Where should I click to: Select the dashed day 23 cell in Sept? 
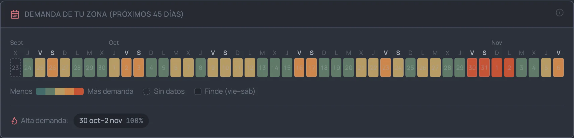[x=16, y=68]
